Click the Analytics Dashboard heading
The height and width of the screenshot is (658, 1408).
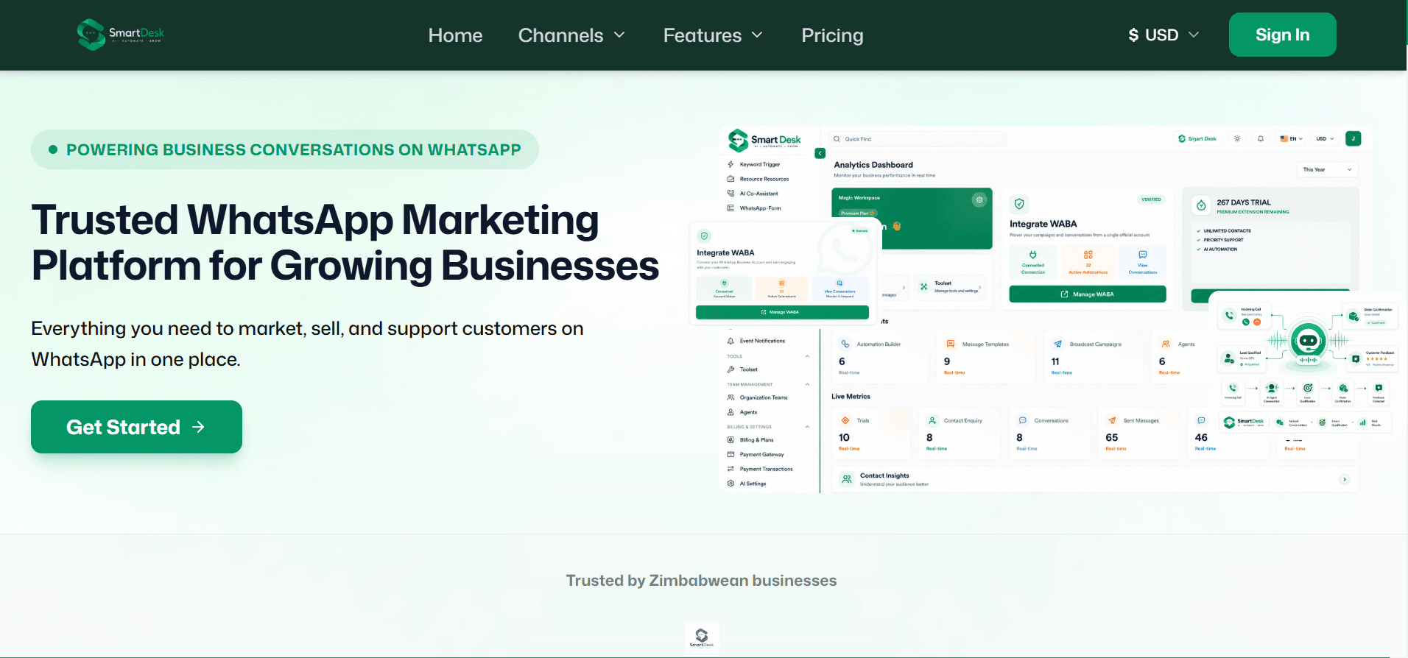(x=873, y=165)
